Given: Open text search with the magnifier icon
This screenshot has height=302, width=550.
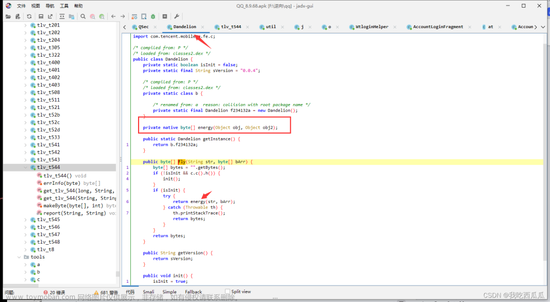Looking at the screenshot, I should [x=83, y=17].
